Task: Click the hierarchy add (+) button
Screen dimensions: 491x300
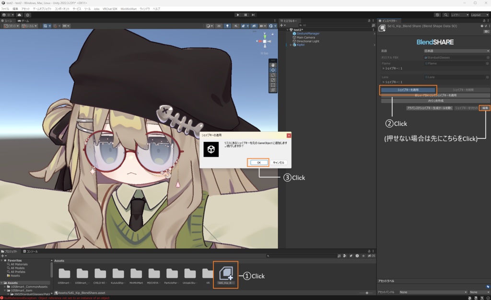Action: (282, 25)
